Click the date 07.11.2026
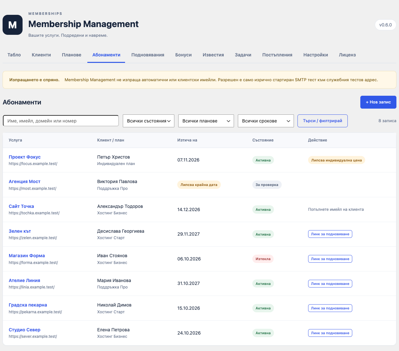Screen dimensions: 399x351 coord(188,160)
